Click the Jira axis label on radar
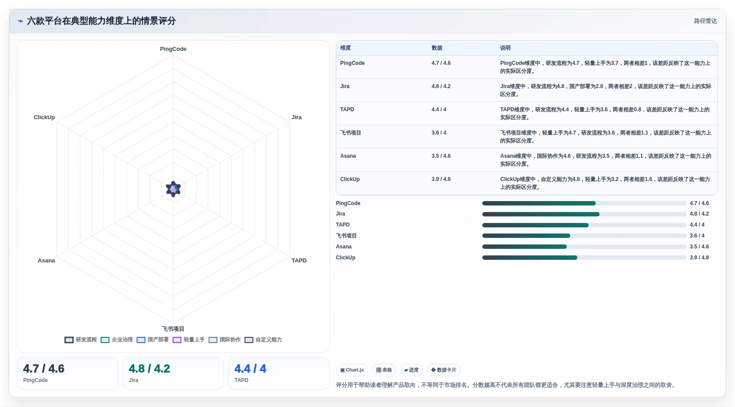Viewport: 735px width, 407px height. (297, 117)
